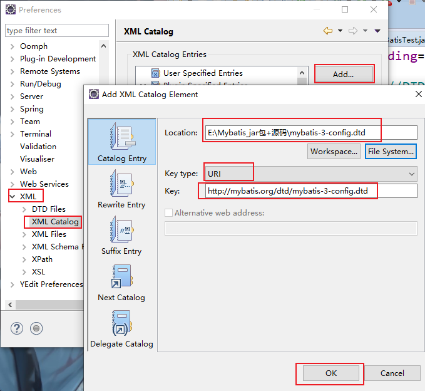Select the Rewrite Entry icon
The height and width of the screenshot is (391, 425).
coord(121,183)
